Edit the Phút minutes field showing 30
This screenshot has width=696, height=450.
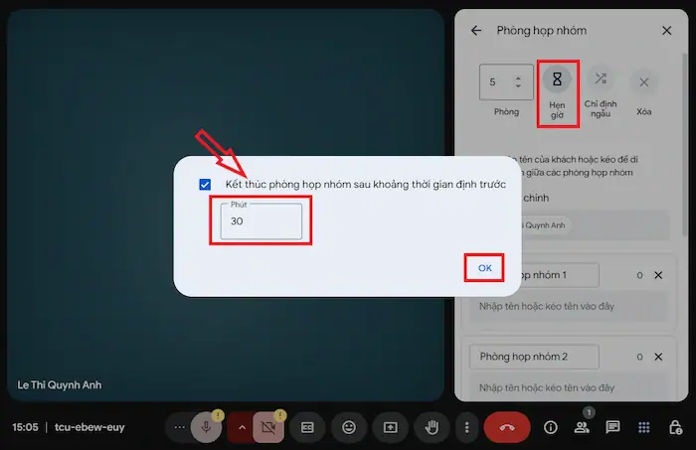click(x=261, y=221)
